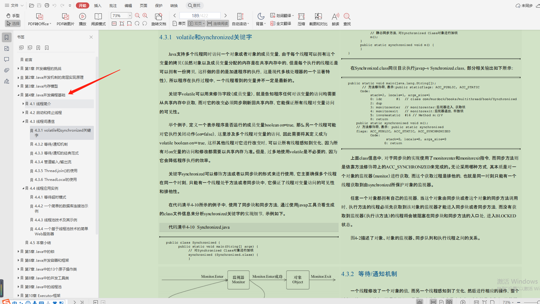
Task: Open bookmark 4.5 本章小结
Action: coord(40,243)
